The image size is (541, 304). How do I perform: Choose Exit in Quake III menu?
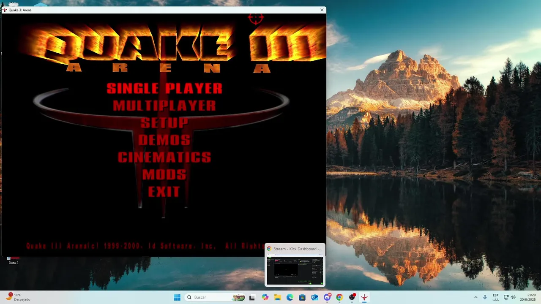click(x=164, y=192)
